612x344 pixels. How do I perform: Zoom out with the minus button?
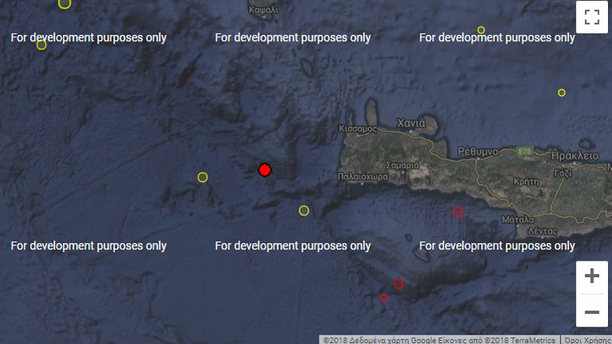pyautogui.click(x=591, y=311)
